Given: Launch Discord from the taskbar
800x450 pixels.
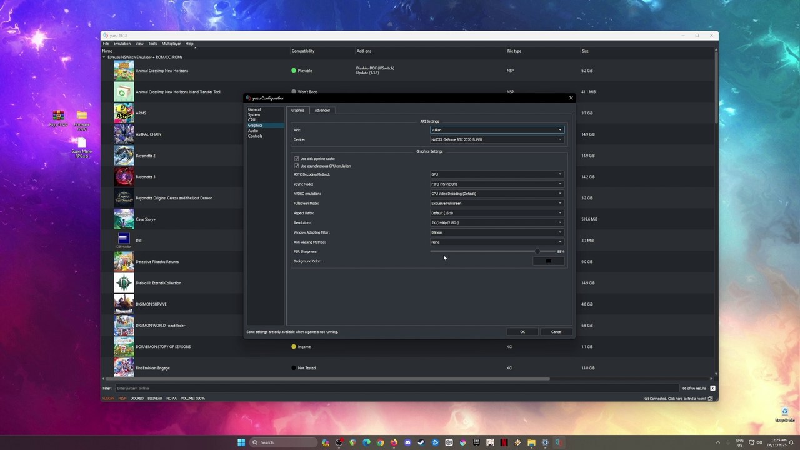Looking at the screenshot, I should pos(407,442).
